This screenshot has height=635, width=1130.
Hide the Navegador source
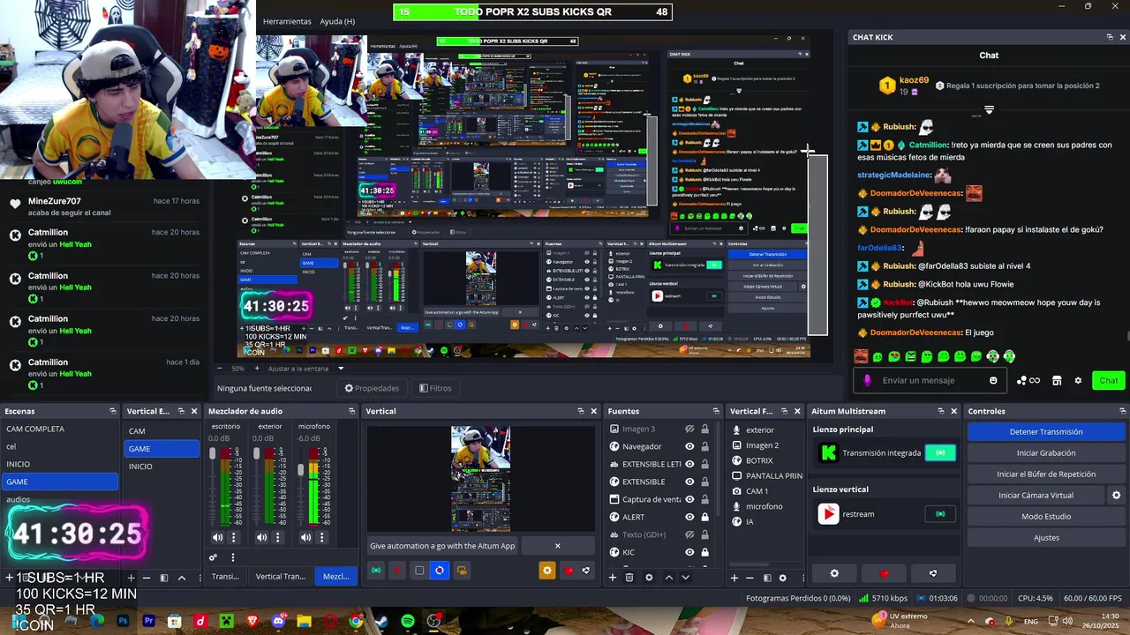coord(689,446)
